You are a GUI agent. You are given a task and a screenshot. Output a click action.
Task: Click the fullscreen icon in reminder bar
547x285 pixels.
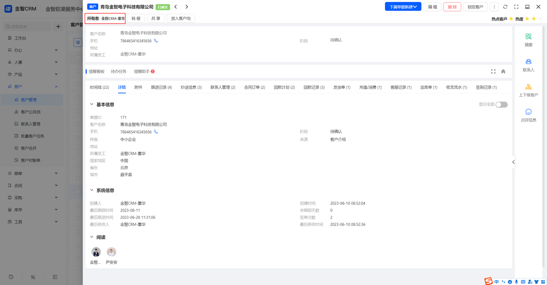coord(493,71)
